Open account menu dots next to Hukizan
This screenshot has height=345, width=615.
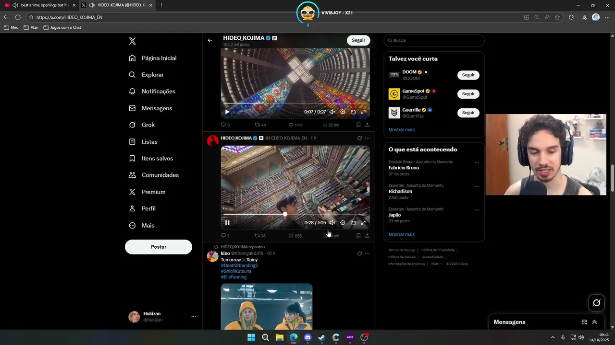point(194,317)
